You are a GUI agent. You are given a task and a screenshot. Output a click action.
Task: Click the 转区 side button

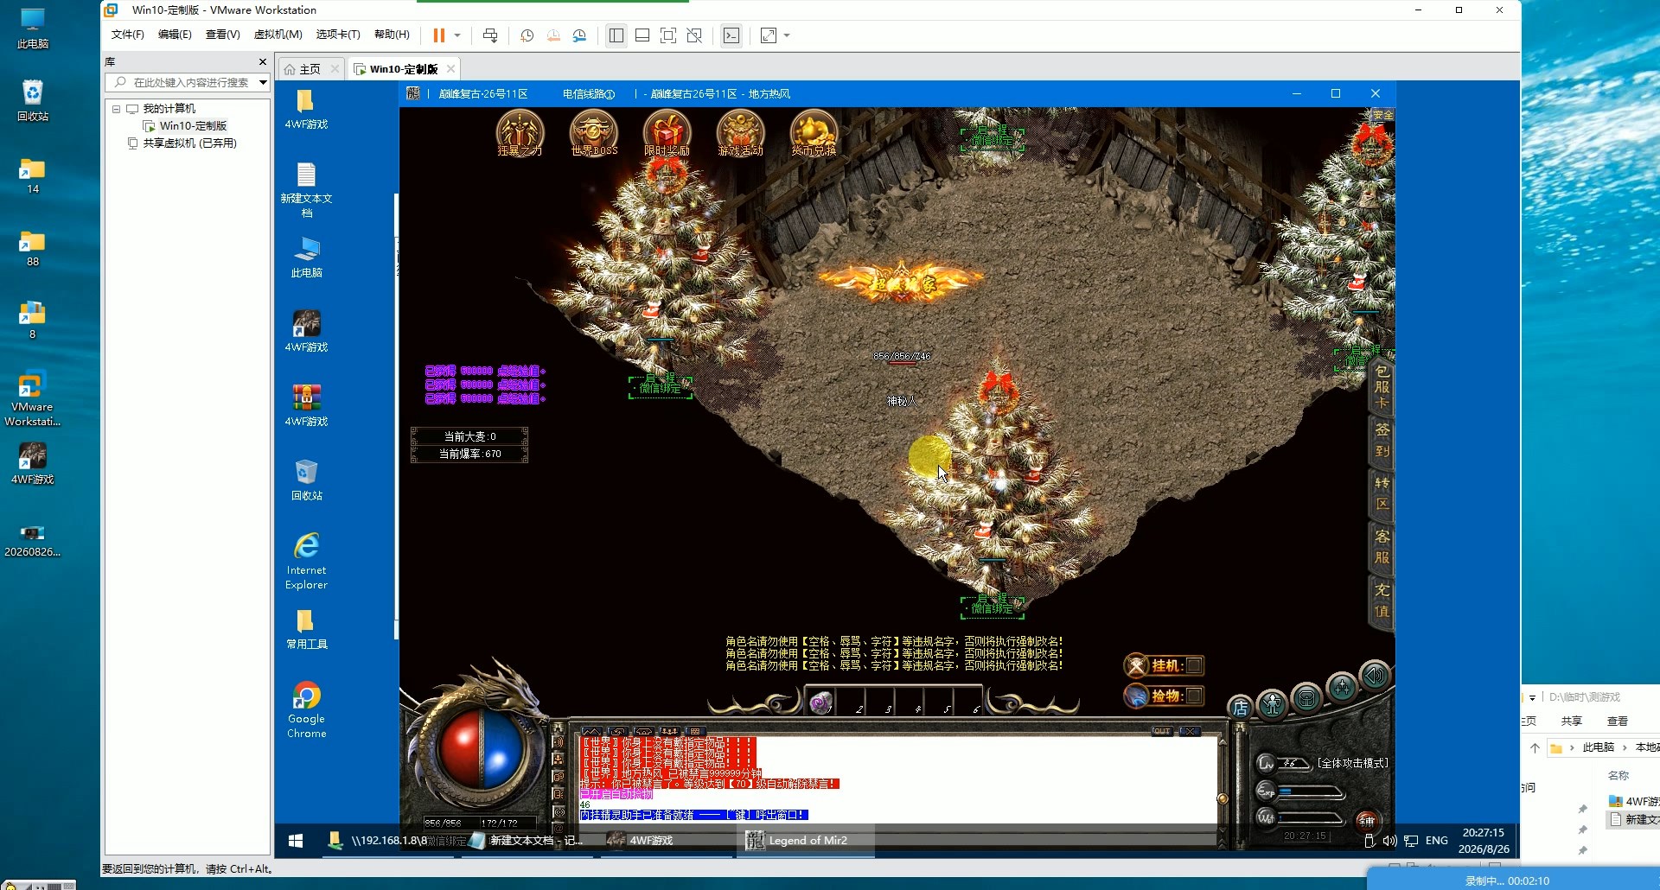(x=1382, y=493)
